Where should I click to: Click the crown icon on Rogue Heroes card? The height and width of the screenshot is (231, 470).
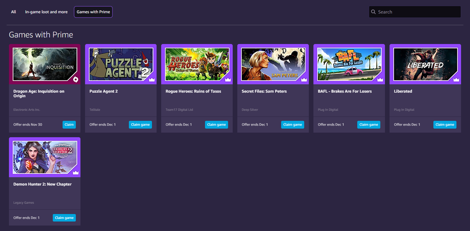pyautogui.click(x=228, y=80)
